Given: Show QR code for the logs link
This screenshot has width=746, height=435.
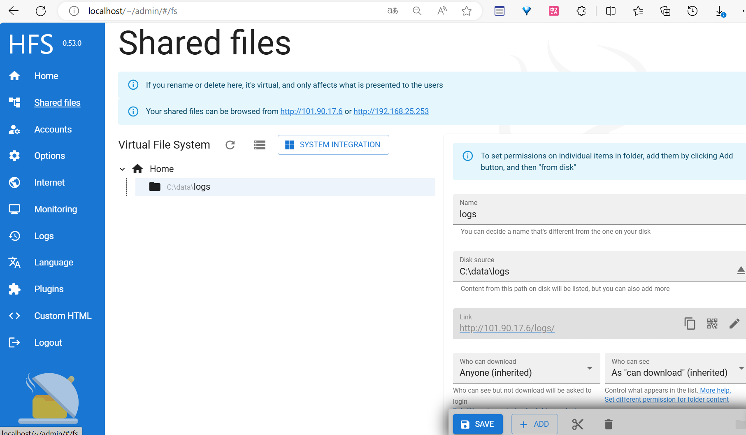Looking at the screenshot, I should [712, 323].
